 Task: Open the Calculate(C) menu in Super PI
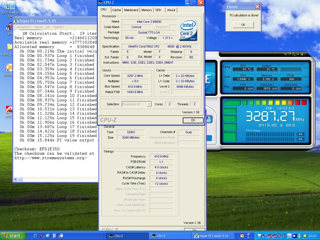pos(23,27)
